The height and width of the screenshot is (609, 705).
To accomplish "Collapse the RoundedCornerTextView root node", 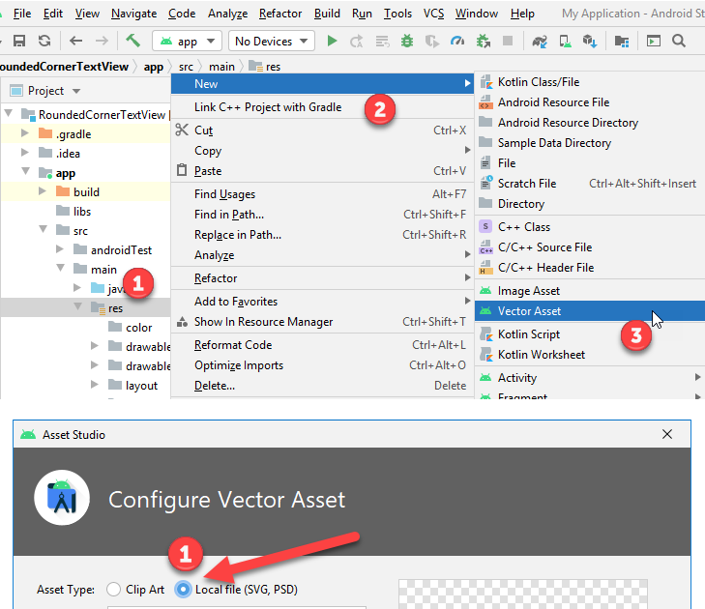I will pyautogui.click(x=9, y=113).
